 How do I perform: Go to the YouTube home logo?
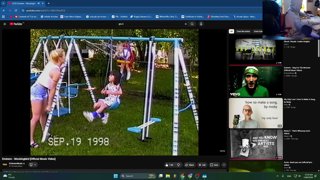pyautogui.click(x=16, y=24)
